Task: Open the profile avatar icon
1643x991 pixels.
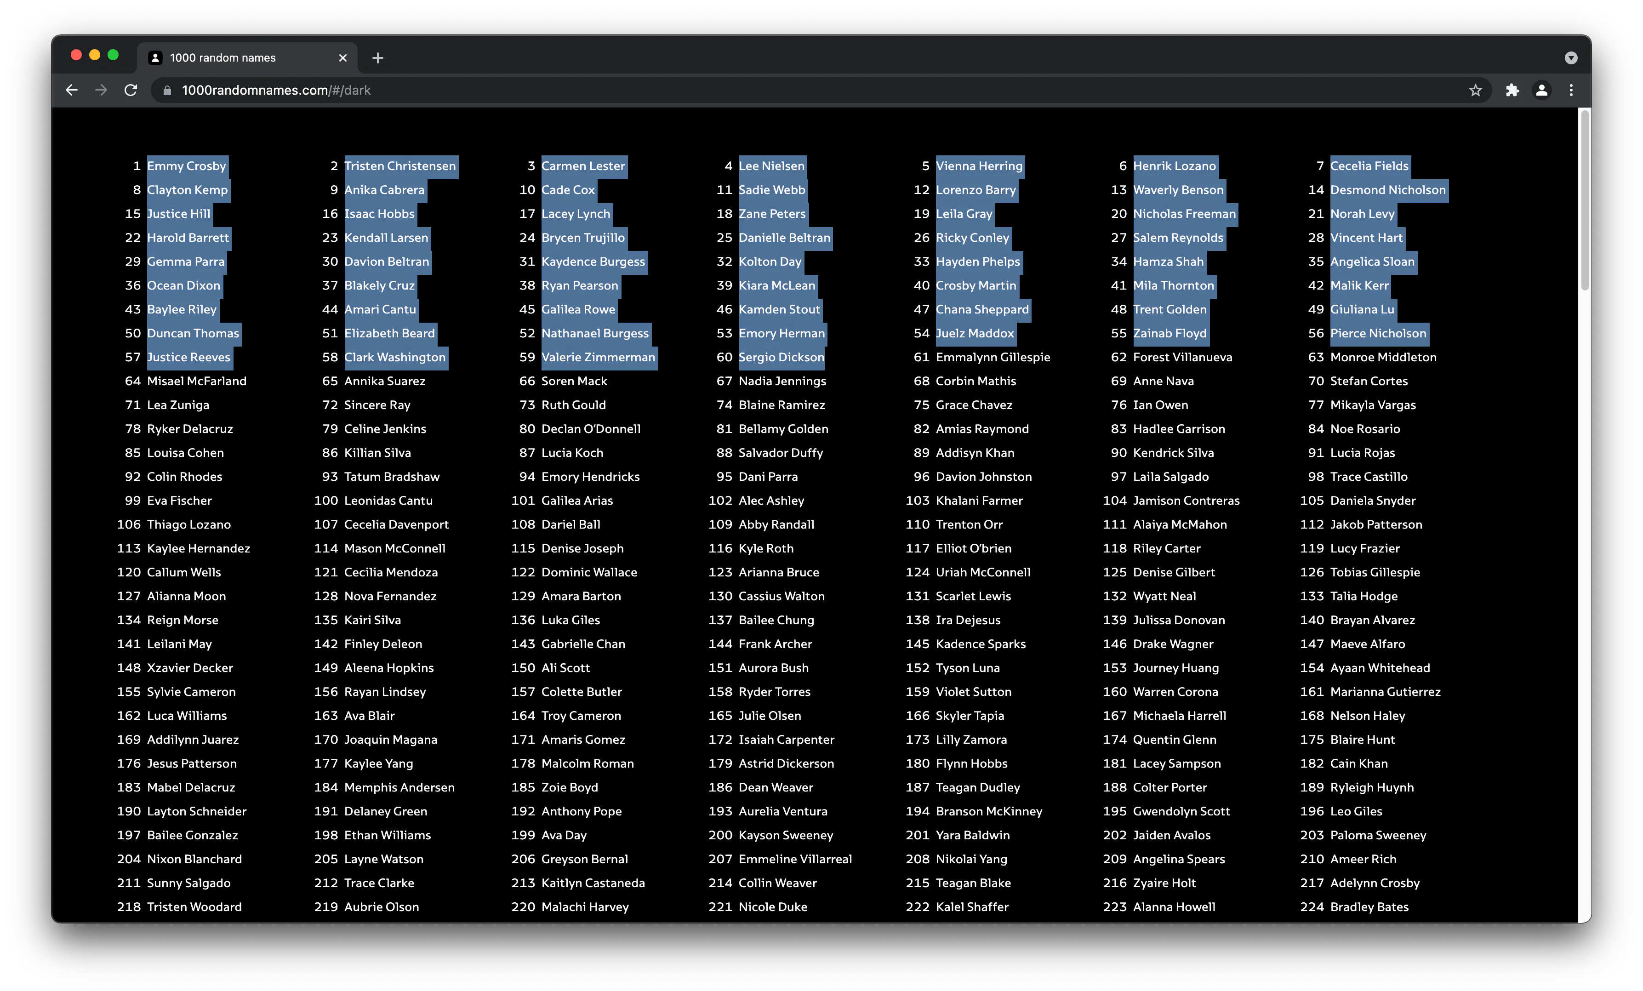Action: [1542, 90]
